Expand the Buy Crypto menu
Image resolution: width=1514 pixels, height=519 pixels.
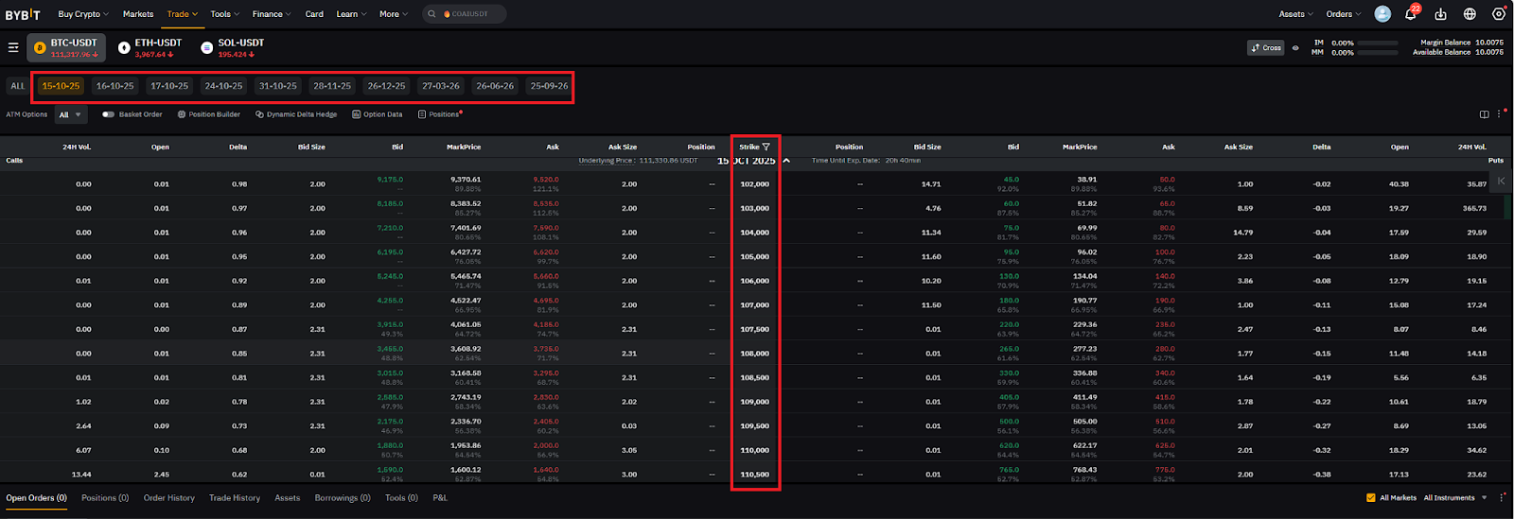tap(83, 14)
